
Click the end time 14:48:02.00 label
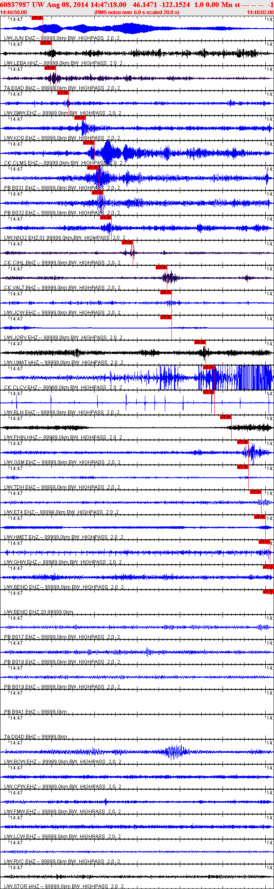point(260,12)
